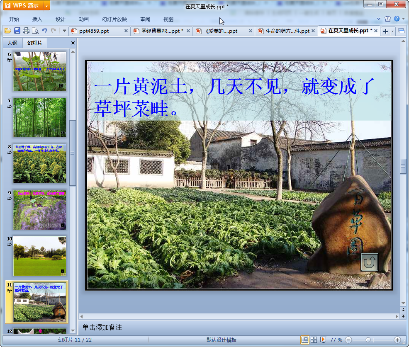This screenshot has height=347, width=409.
Task: Switch to the 大纲 panel tab
Action: [12, 43]
